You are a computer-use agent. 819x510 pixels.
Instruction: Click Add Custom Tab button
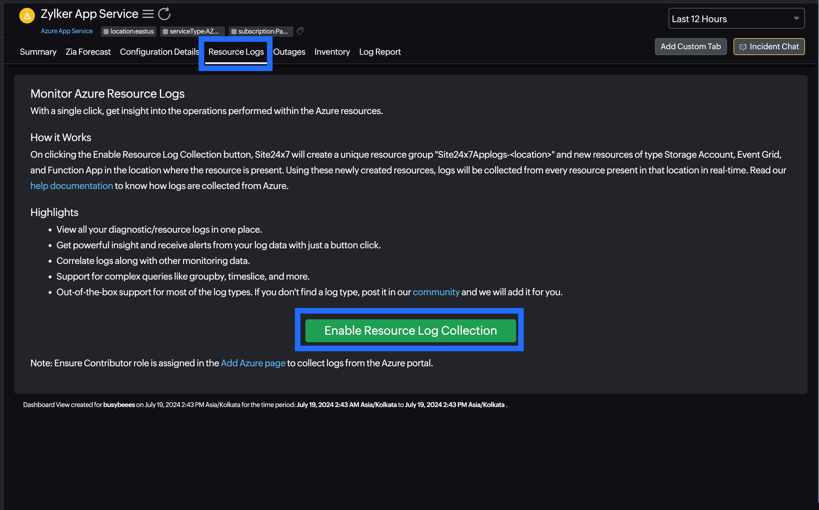(x=690, y=46)
